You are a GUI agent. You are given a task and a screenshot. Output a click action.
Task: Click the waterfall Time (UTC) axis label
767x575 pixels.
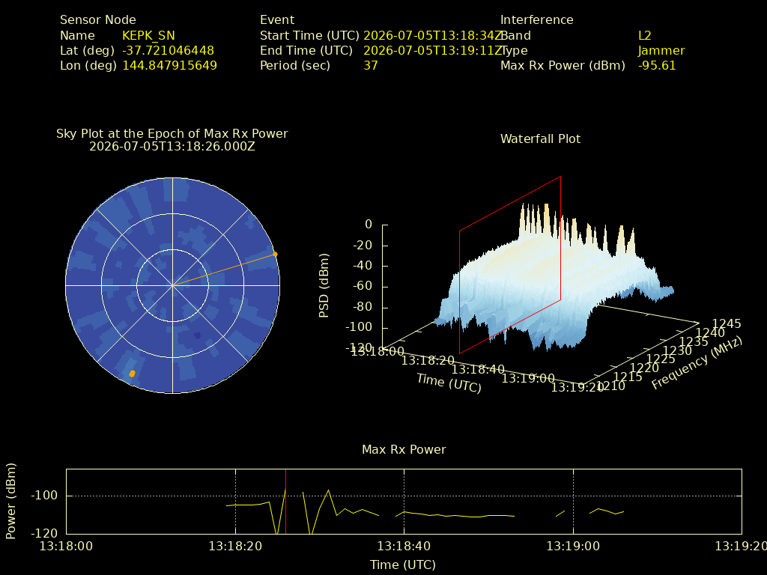pyautogui.click(x=449, y=383)
